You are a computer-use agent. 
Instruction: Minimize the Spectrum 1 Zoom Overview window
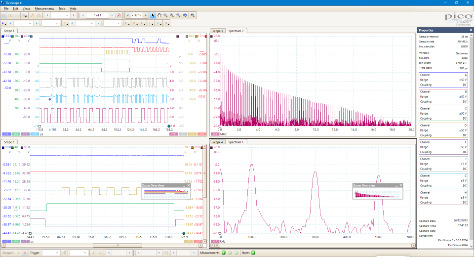(396, 185)
